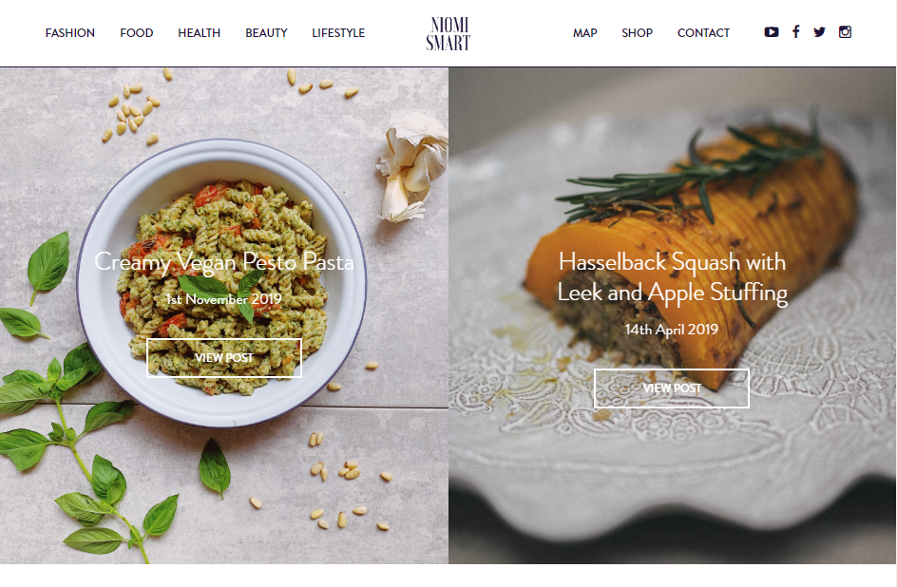
Task: Select BEAUTY in the navigation
Action: tap(266, 33)
